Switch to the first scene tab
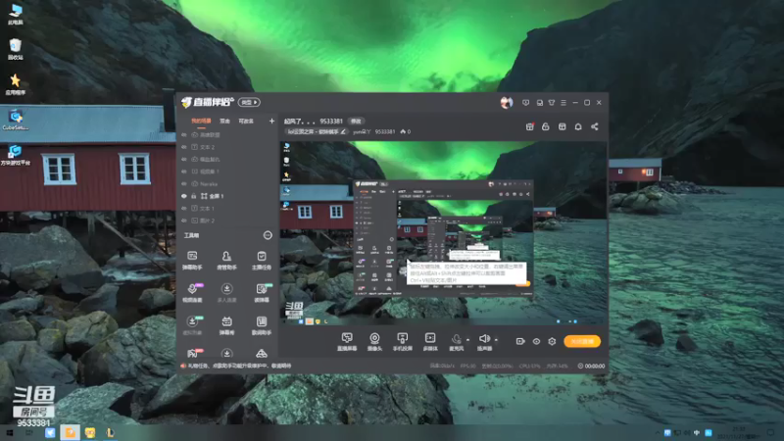This screenshot has width=784, height=441. click(201, 121)
